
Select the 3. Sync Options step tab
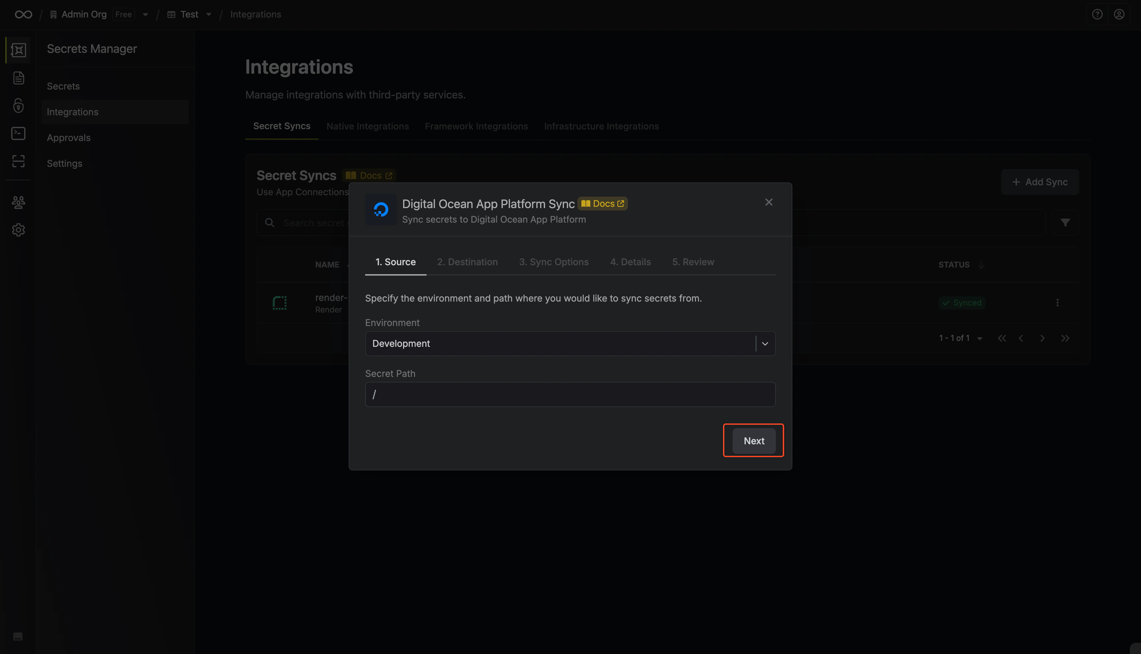tap(554, 262)
